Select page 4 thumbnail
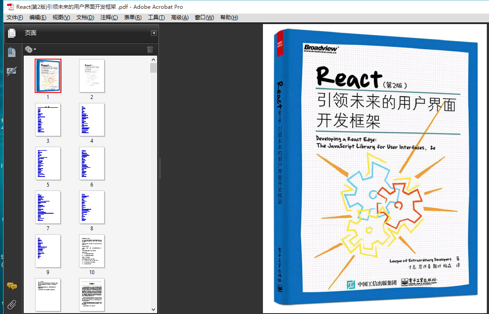 coord(92,120)
